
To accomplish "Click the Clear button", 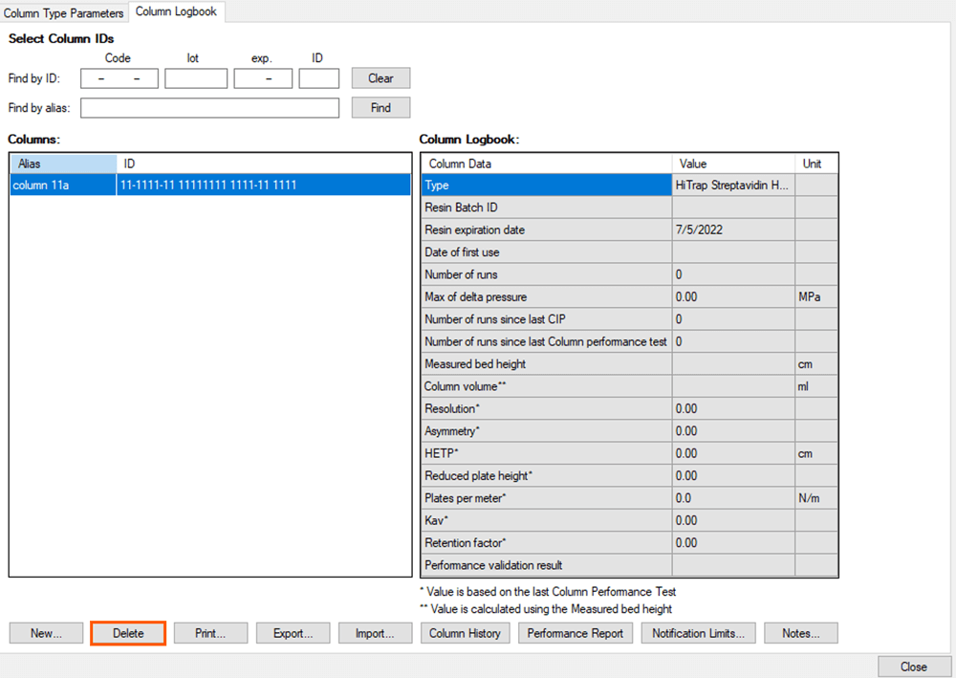I will tap(380, 78).
